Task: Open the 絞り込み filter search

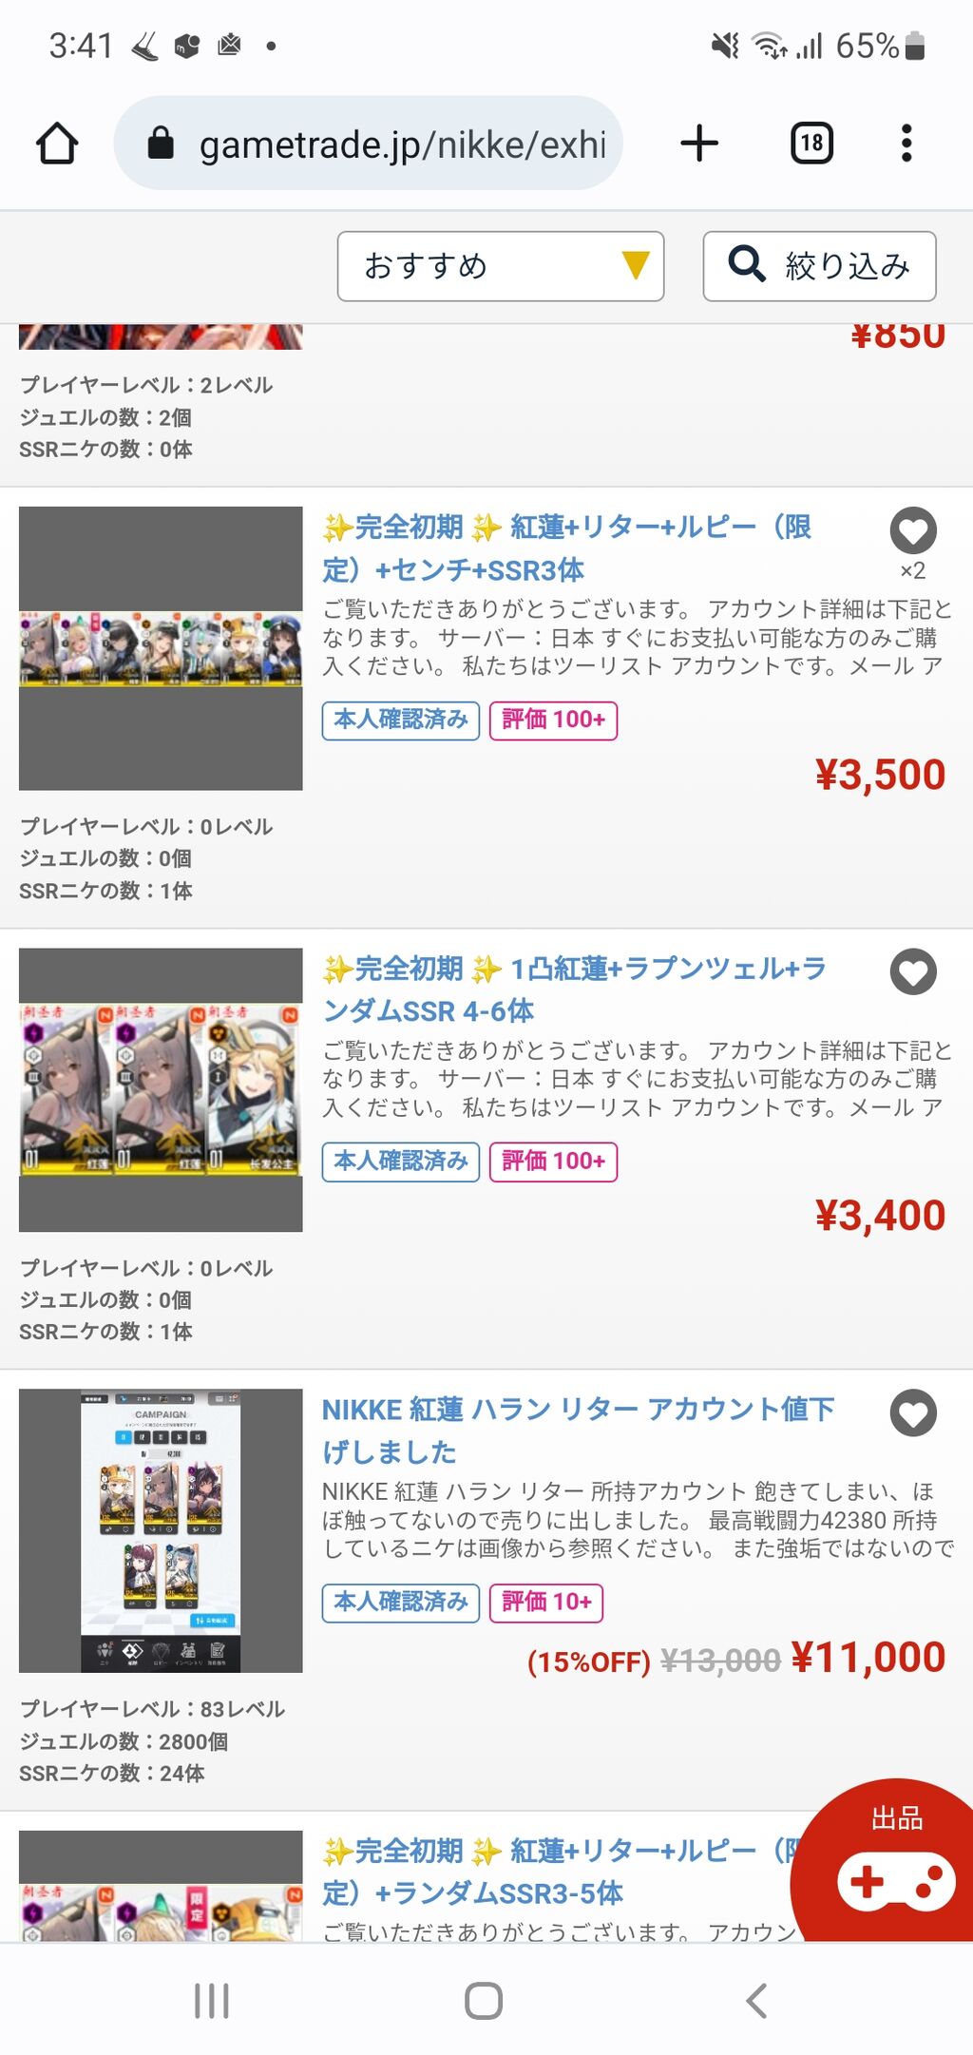Action: [819, 266]
